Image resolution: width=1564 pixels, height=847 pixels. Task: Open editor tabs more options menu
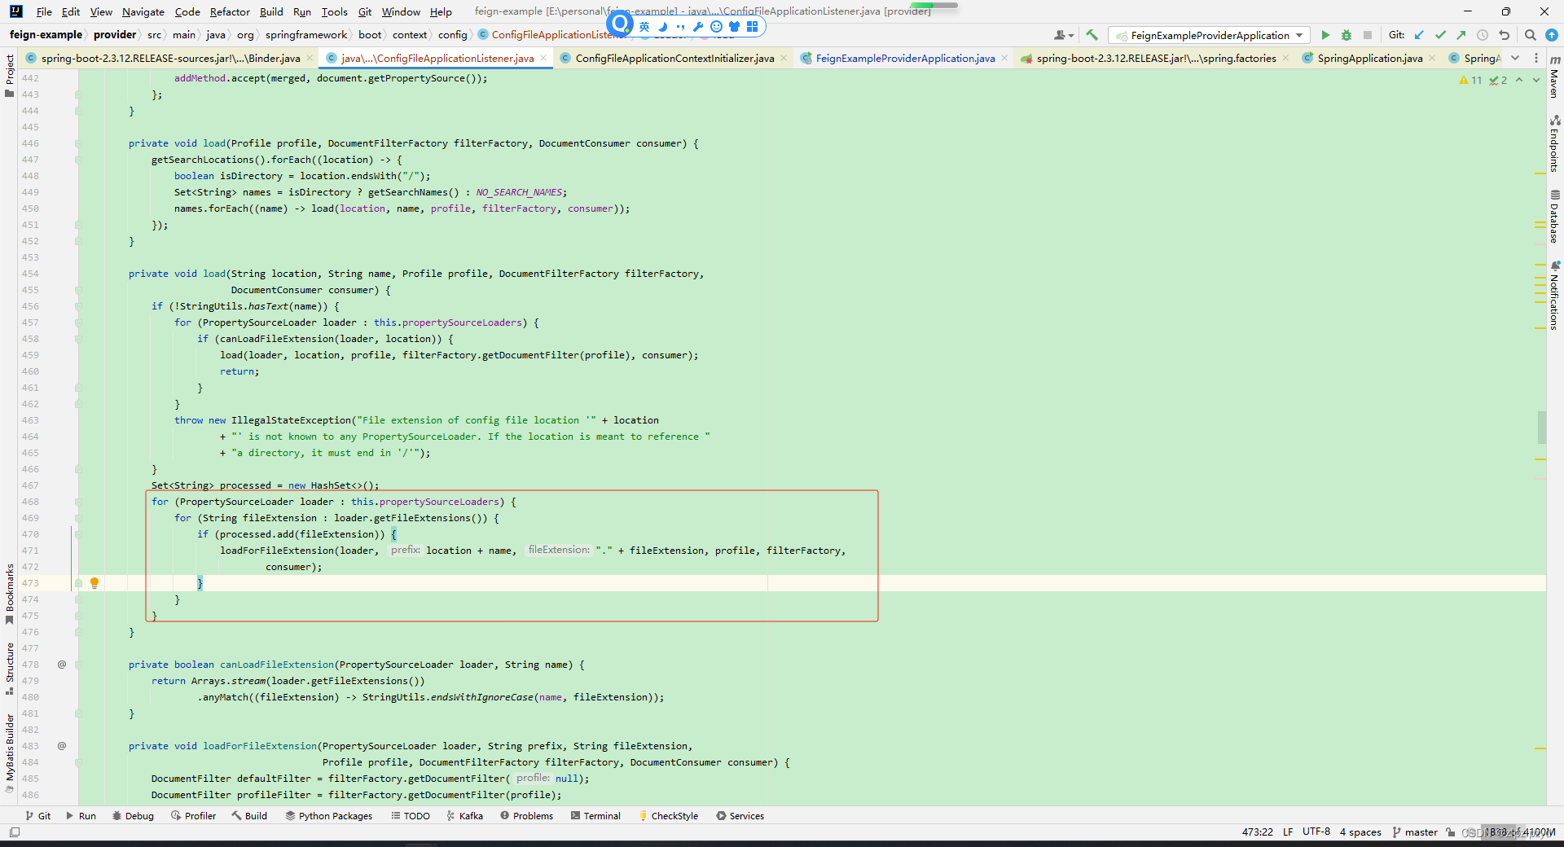pyautogui.click(x=1536, y=58)
